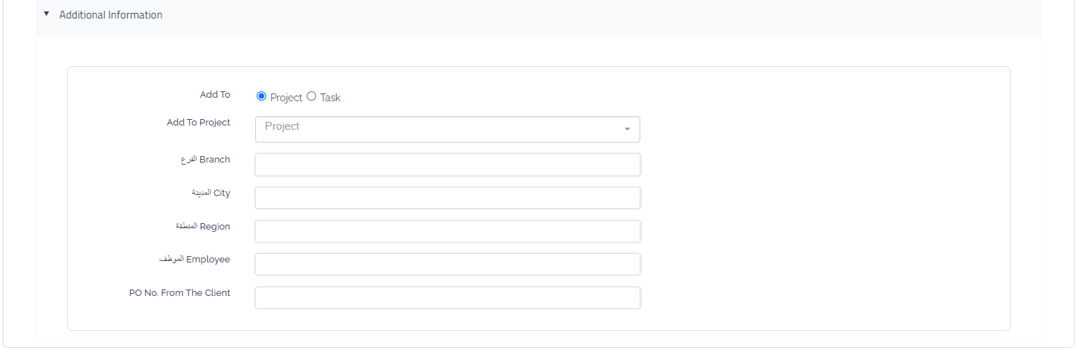Click the Task radio option label
Viewport: 1077px width, 348px height.
tap(330, 98)
